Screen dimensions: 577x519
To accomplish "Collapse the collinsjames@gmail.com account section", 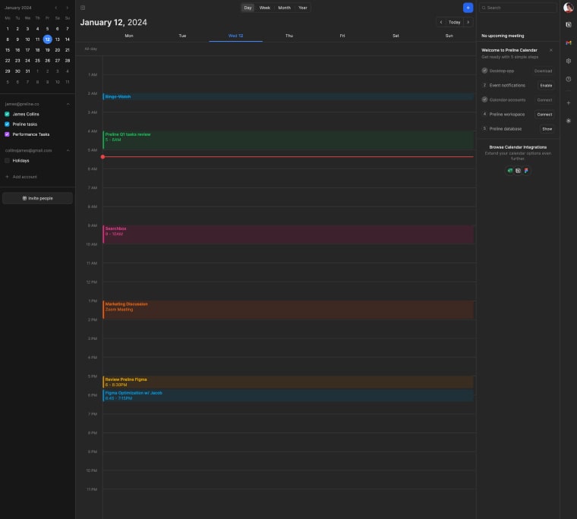I will (x=68, y=150).
